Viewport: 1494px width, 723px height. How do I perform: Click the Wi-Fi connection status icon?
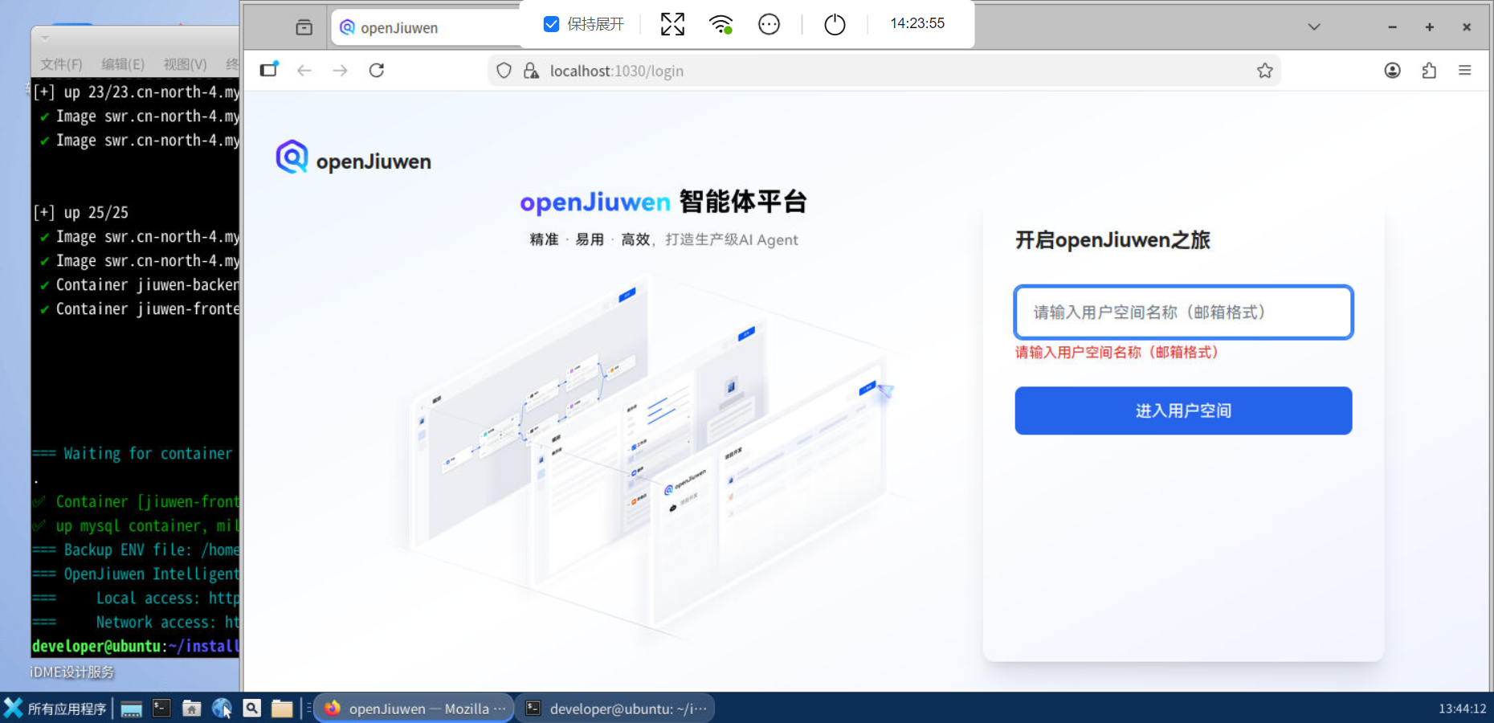coord(720,24)
